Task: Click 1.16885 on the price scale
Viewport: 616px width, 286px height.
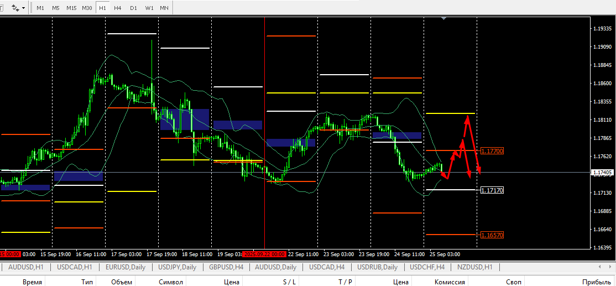Action: tap(603, 211)
